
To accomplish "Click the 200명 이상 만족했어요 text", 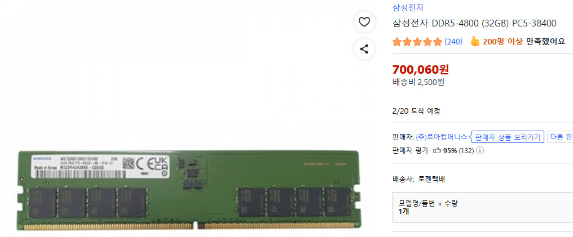I will coord(524,41).
